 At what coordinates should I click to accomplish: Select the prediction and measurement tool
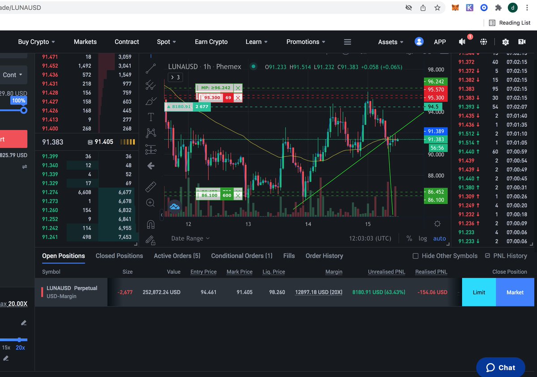(151, 149)
